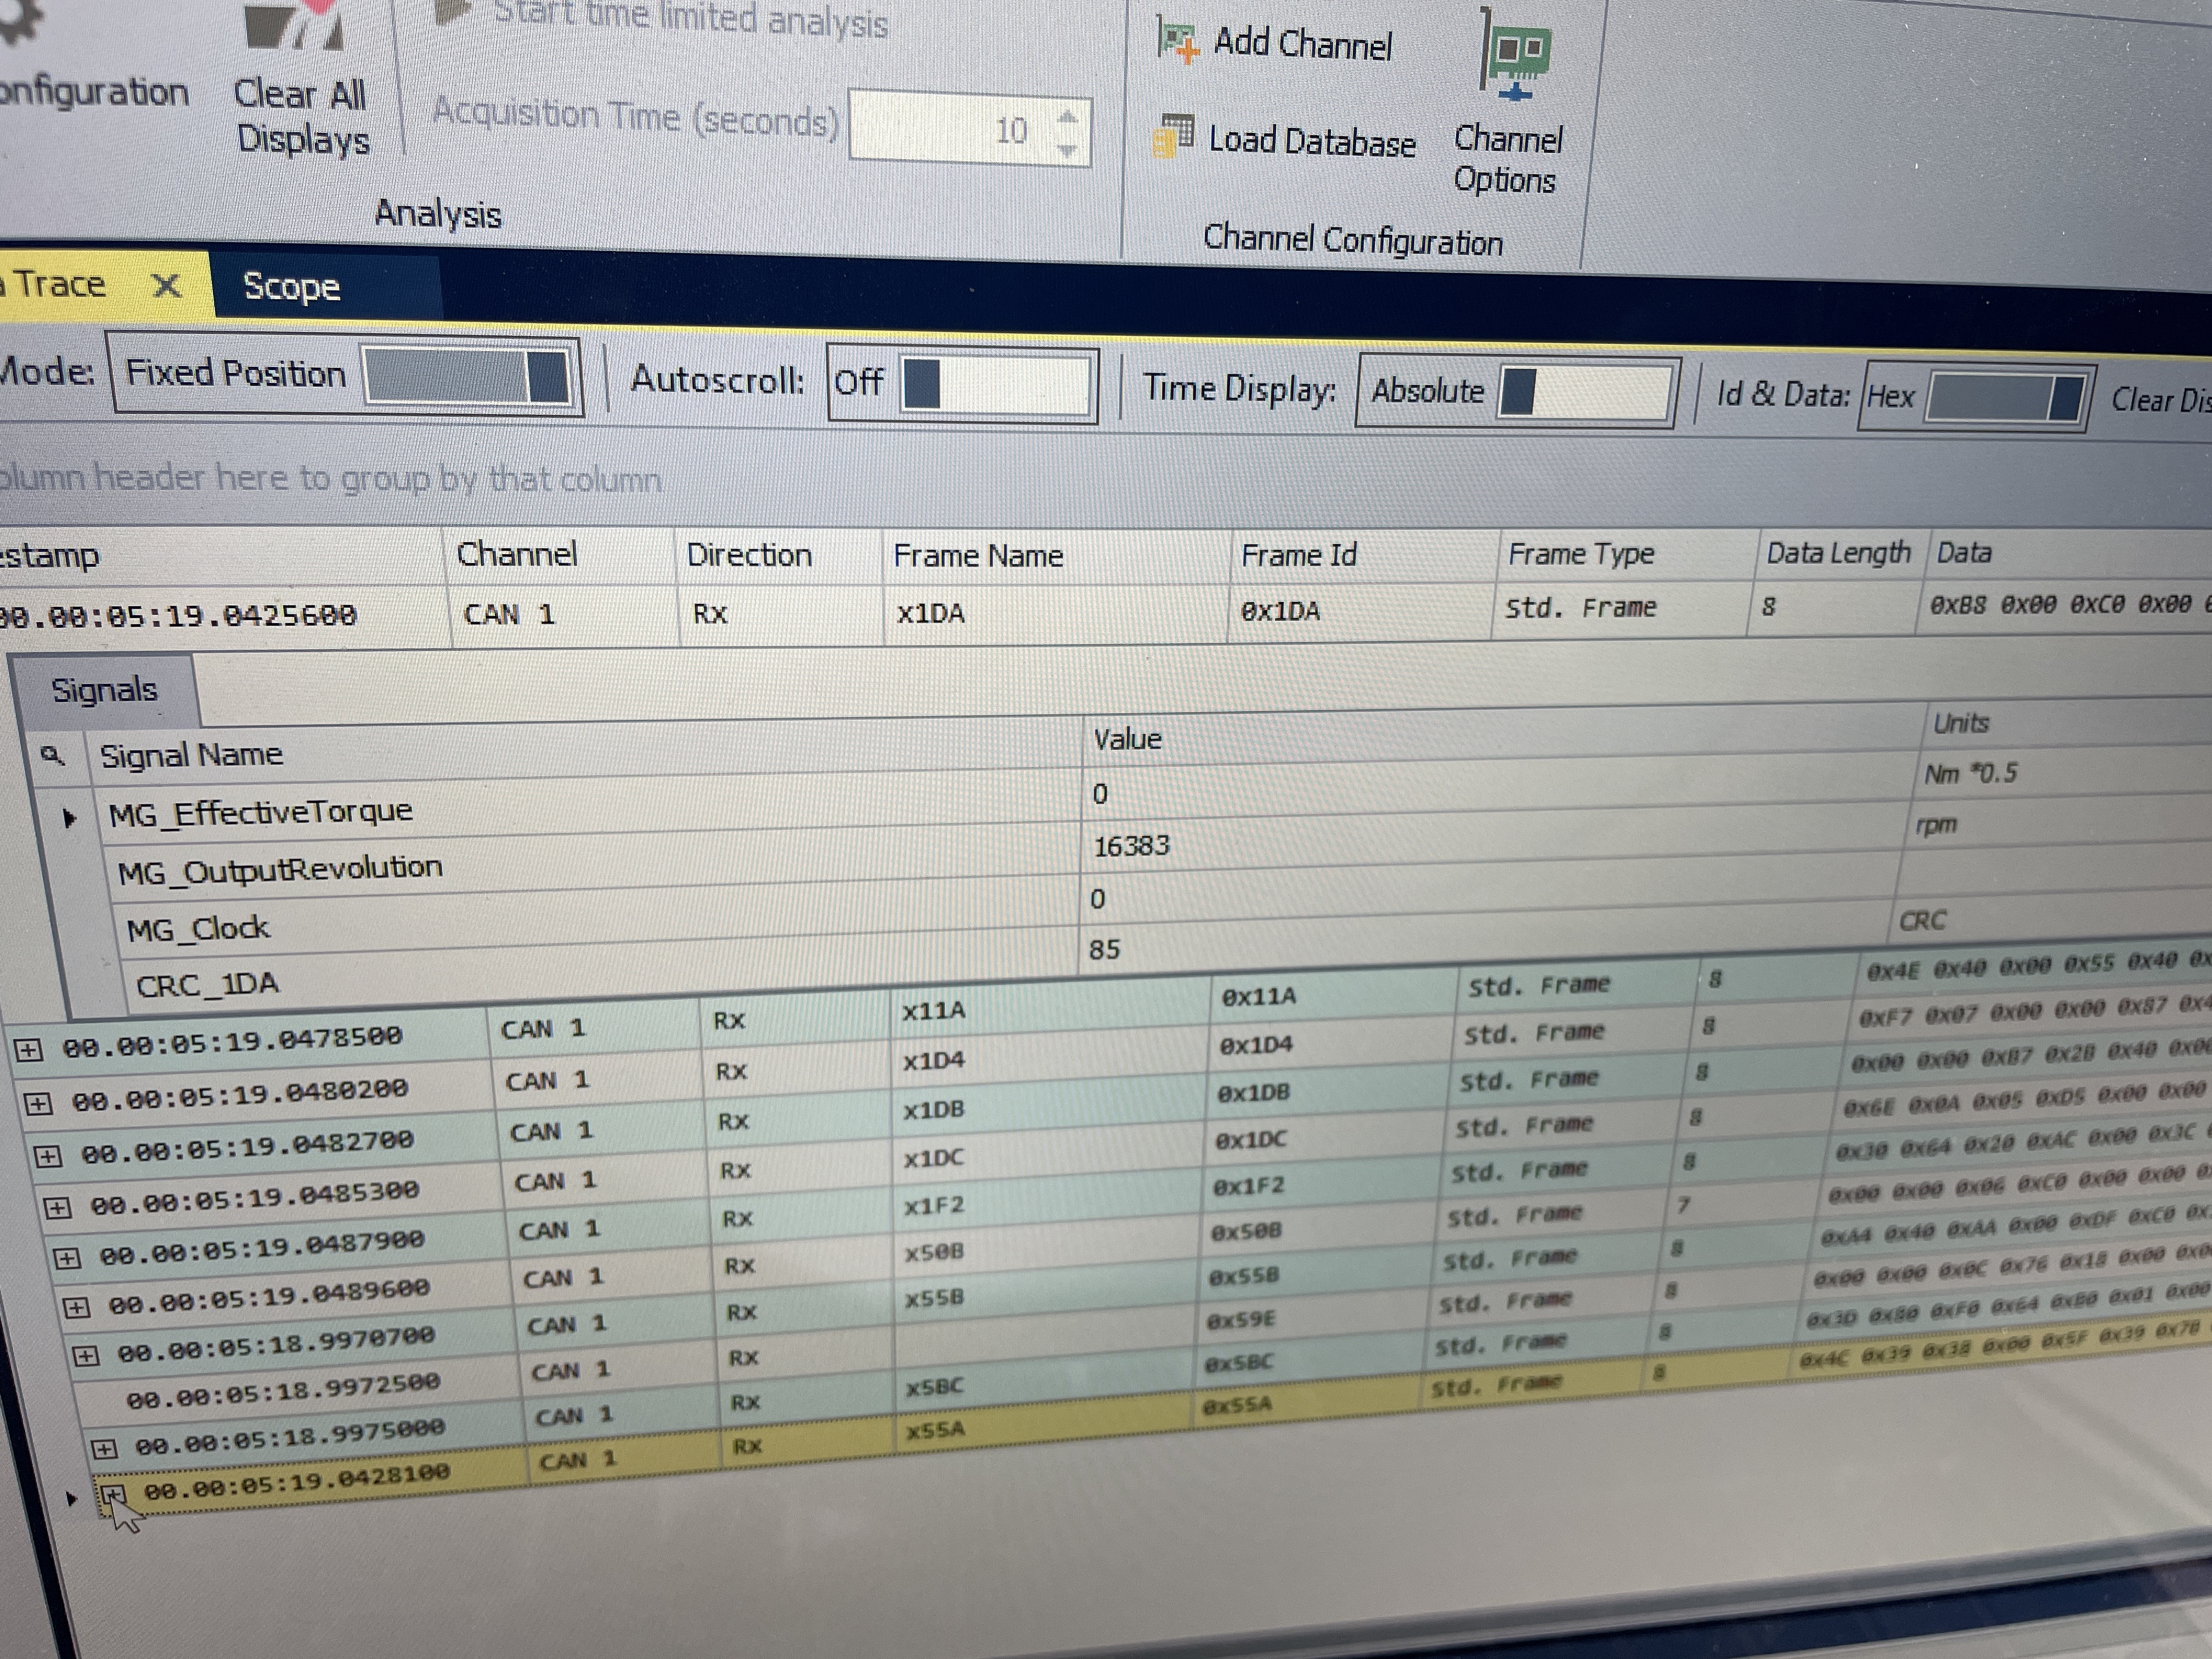This screenshot has height=1659, width=2212.
Task: Expand the x11A frame row
Action: (28, 1050)
